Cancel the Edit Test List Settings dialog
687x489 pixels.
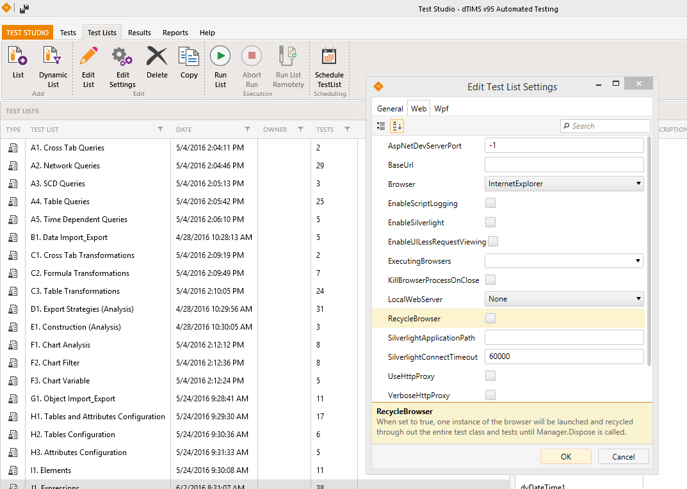(x=623, y=456)
